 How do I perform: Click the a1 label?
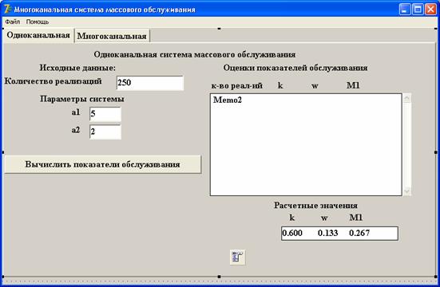pyautogui.click(x=76, y=112)
